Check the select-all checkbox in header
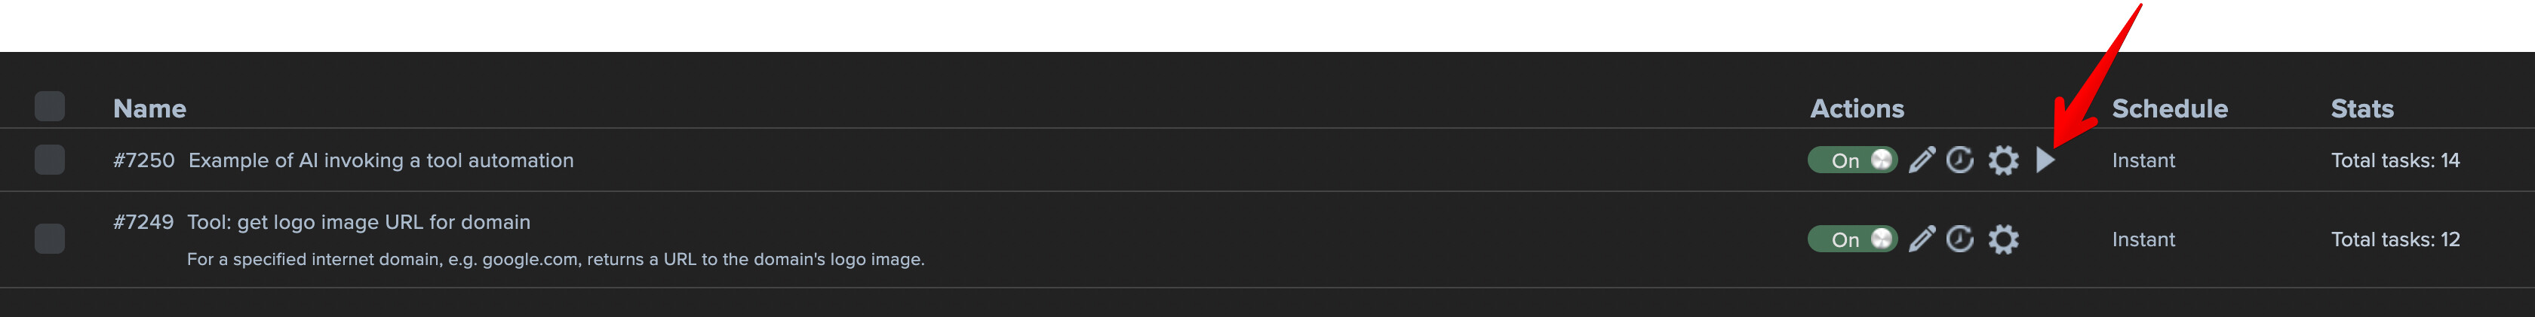 click(49, 106)
